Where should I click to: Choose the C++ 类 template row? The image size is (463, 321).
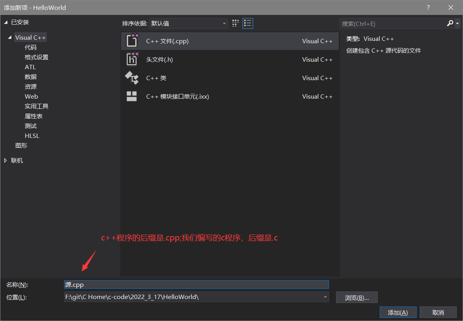point(230,78)
